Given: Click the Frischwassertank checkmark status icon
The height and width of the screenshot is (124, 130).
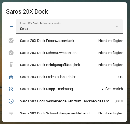Looking at the screenshot, I should tap(11, 41).
